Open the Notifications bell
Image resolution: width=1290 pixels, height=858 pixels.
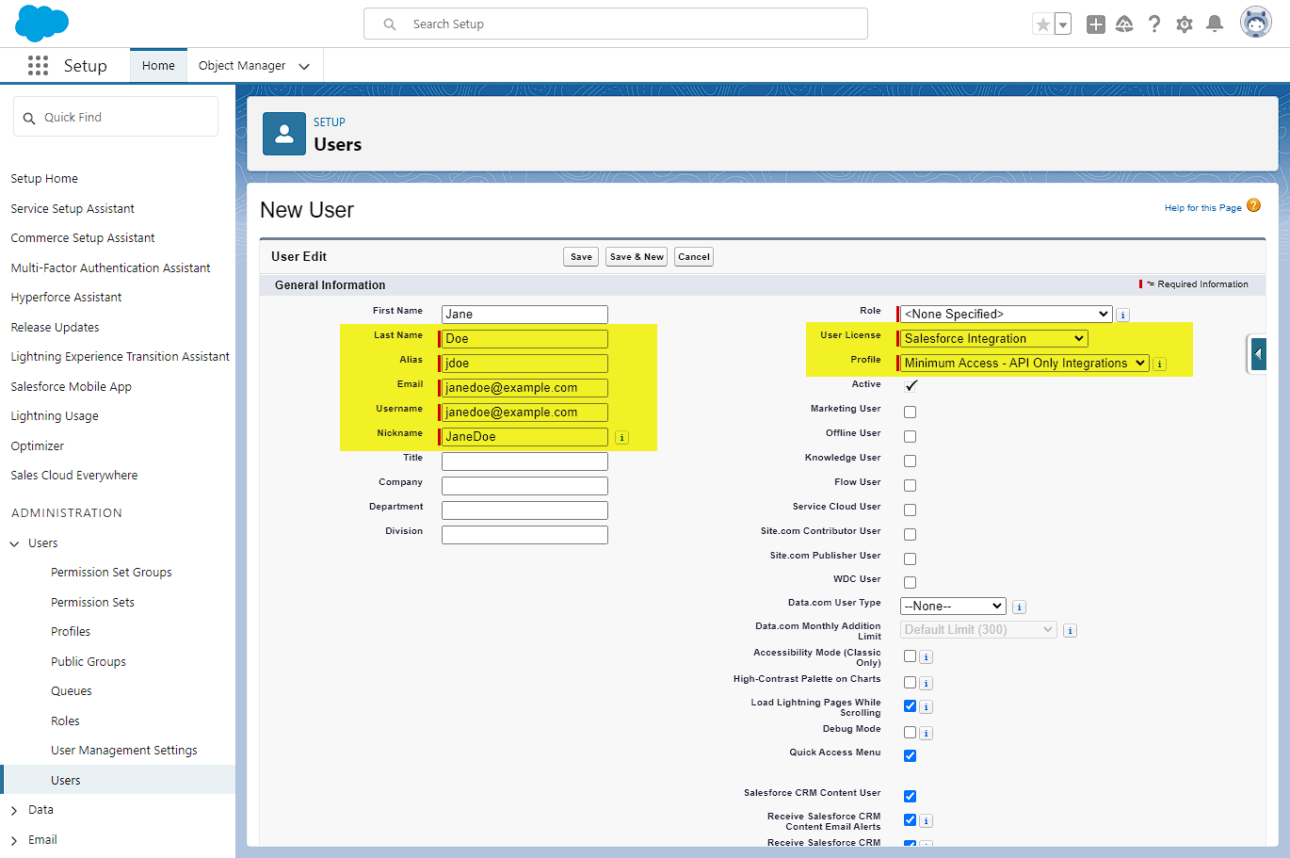point(1215,24)
